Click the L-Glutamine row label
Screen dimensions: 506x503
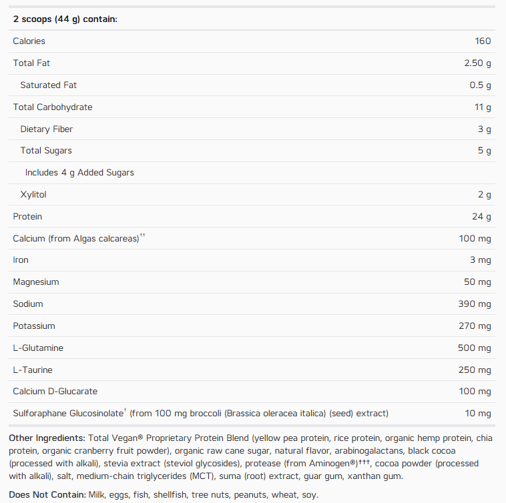(x=38, y=348)
